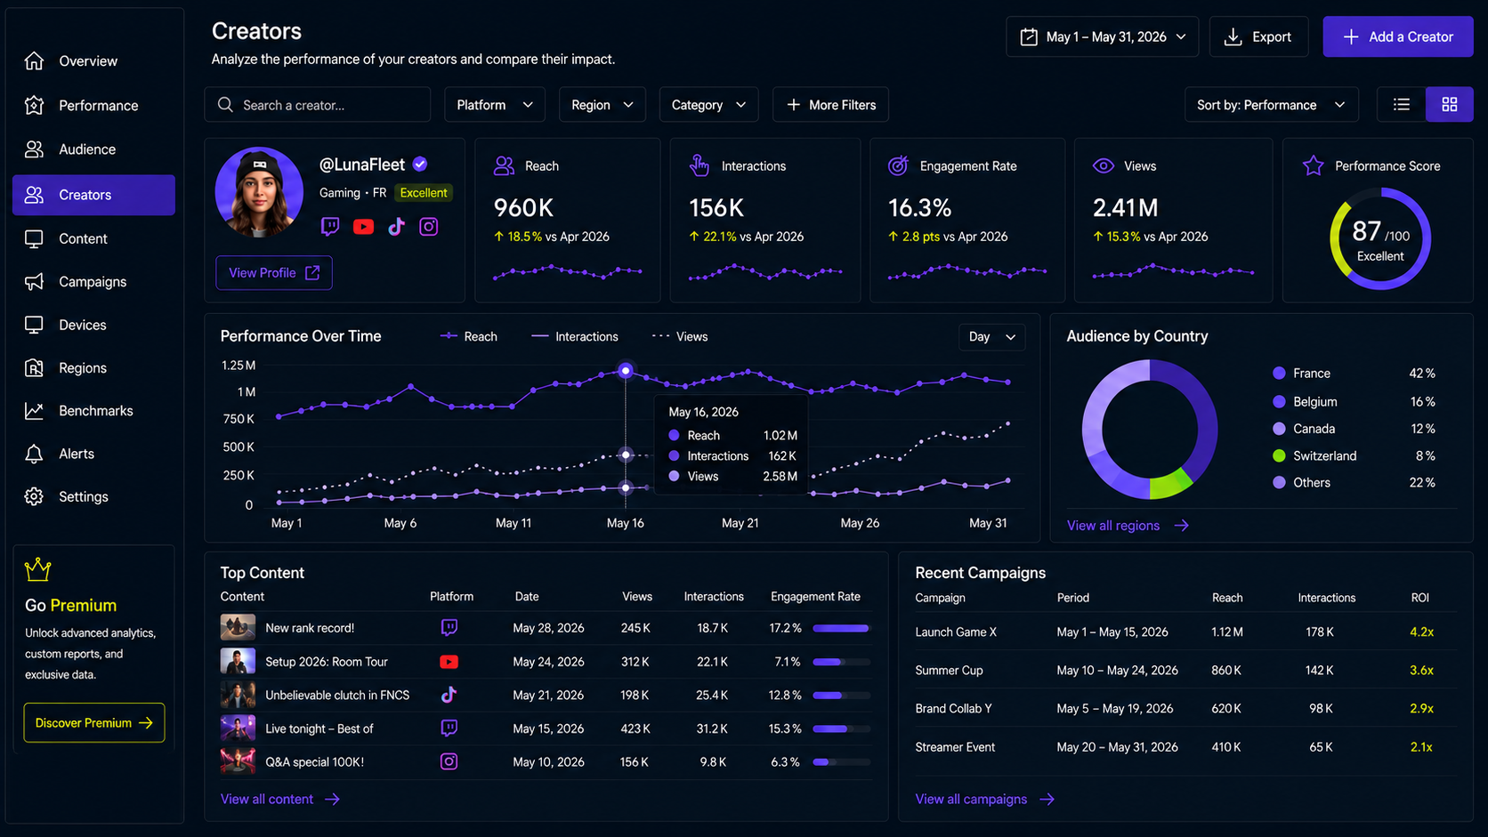Open View Profile for @LunaFleet
Viewport: 1488px width, 837px height.
(274, 273)
